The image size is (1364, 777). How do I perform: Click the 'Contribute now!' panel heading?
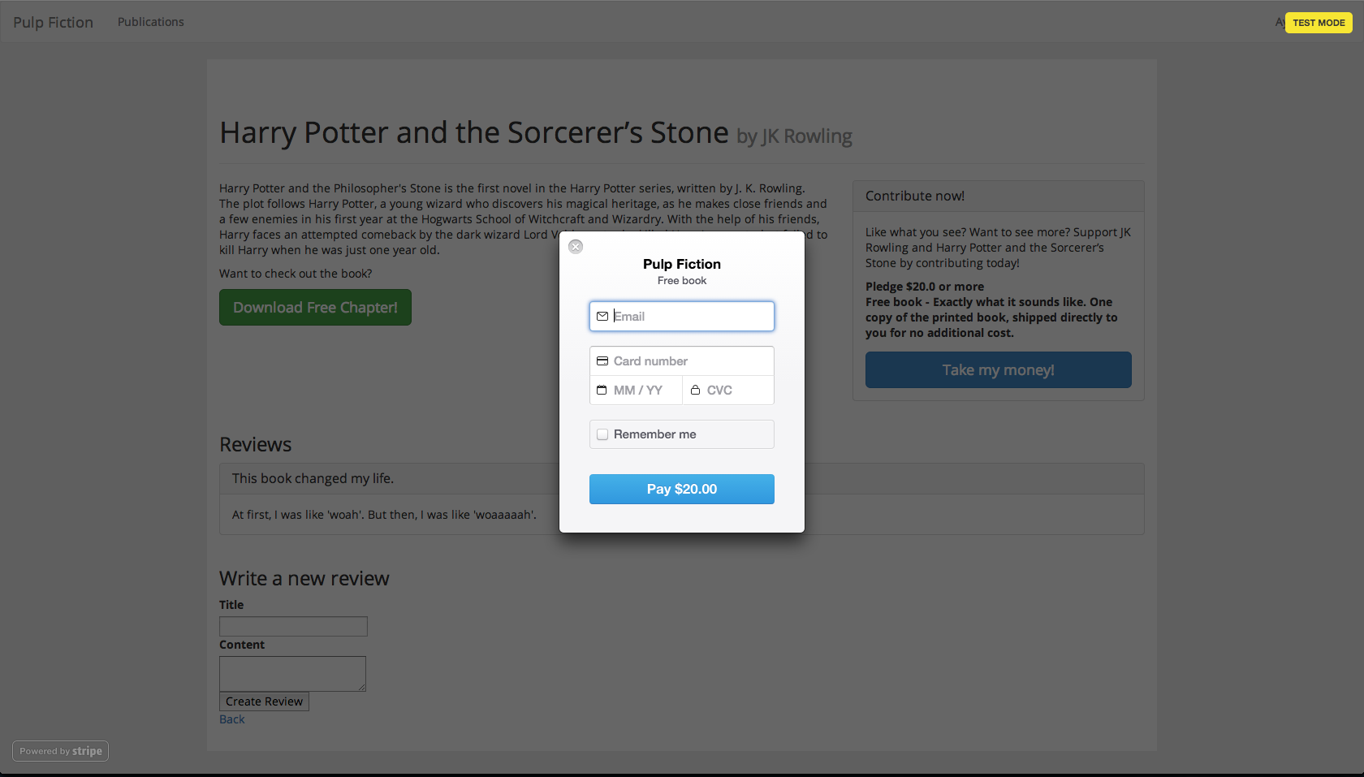click(x=915, y=196)
